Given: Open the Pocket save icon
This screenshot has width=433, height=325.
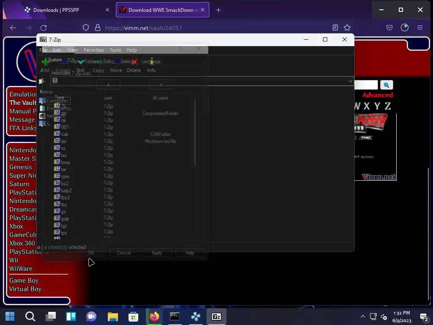Looking at the screenshot, I should pos(389,28).
